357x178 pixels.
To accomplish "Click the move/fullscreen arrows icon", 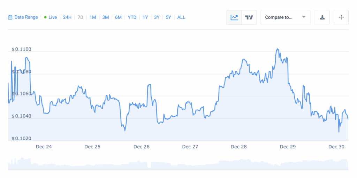I will (341, 17).
